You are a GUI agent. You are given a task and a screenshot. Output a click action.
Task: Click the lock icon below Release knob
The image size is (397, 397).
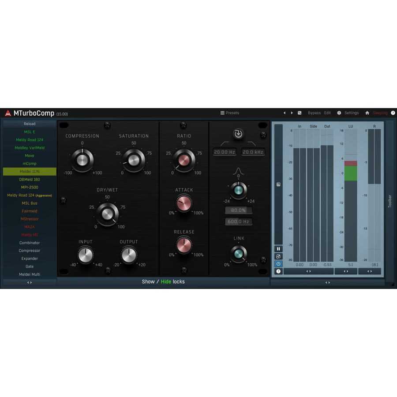[x=184, y=270]
